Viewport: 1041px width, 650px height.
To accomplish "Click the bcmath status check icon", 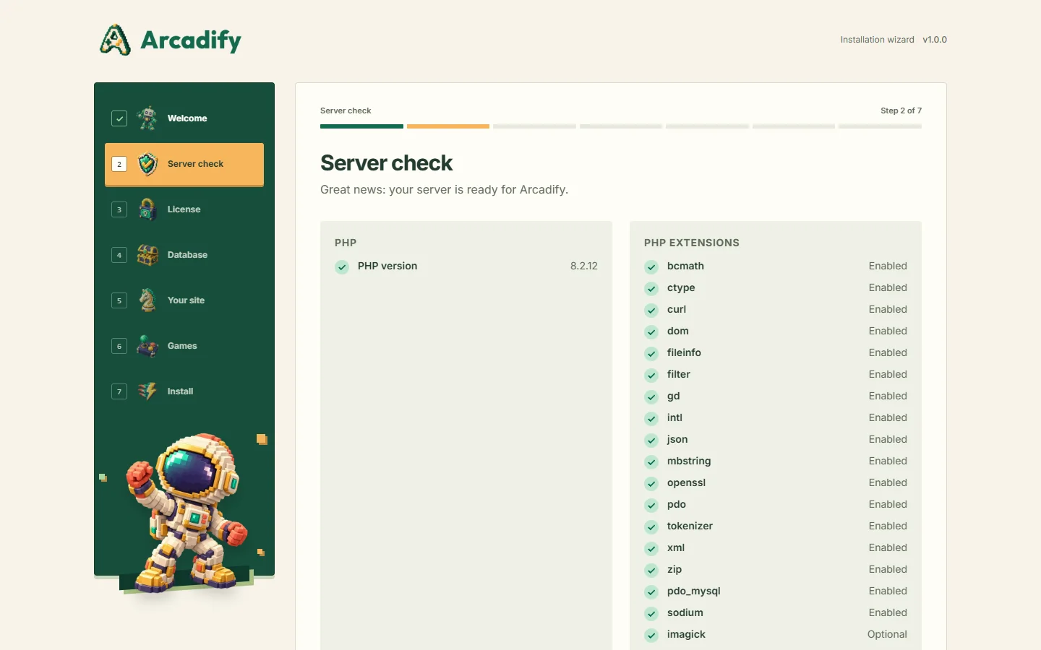I will coord(651,266).
